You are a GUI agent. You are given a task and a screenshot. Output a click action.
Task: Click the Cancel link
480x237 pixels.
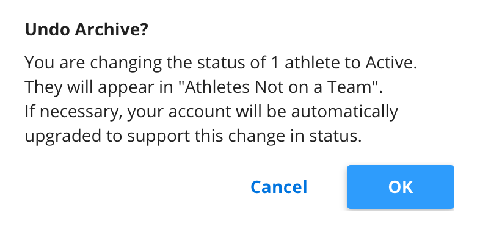tap(278, 187)
